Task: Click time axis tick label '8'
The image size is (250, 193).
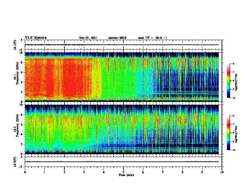Action: click(182, 172)
